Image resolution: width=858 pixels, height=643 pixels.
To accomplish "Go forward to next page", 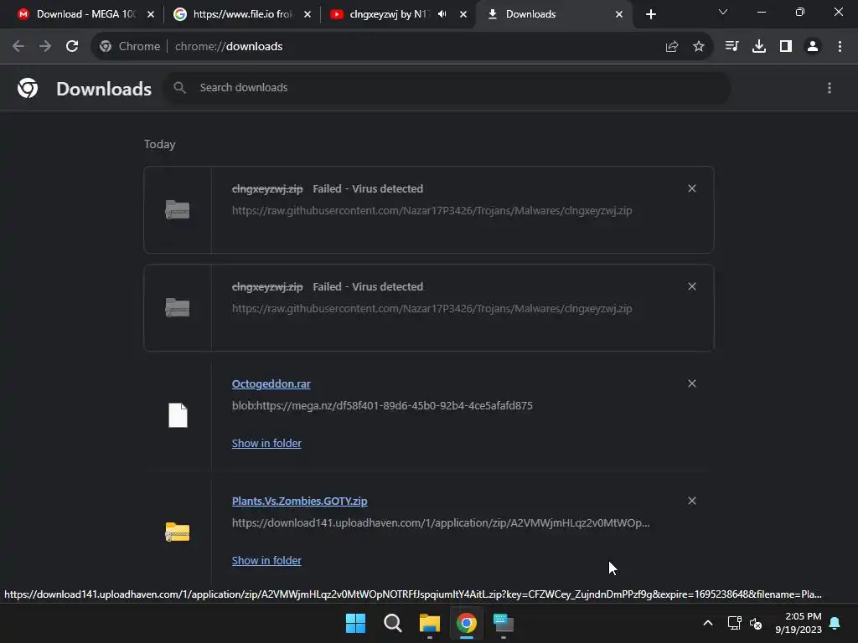I will coord(45,47).
